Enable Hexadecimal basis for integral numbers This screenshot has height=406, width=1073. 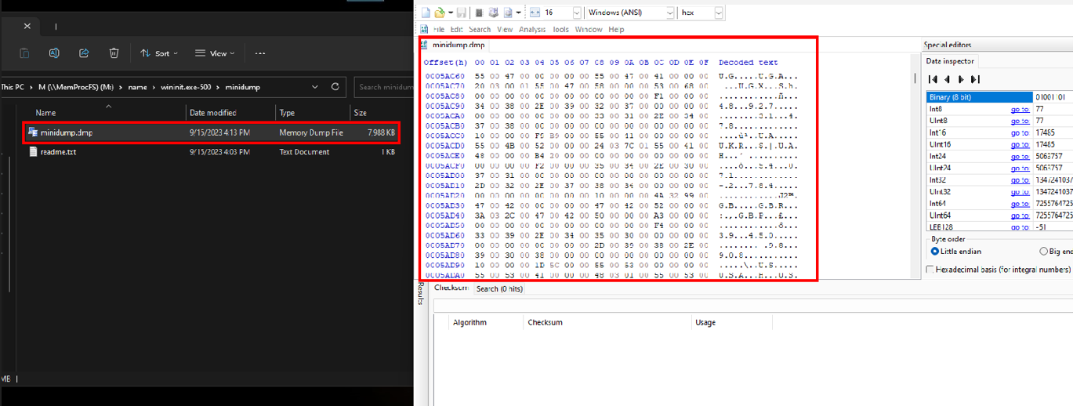[930, 270]
